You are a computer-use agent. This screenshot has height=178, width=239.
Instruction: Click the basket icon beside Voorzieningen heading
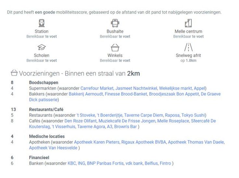pos(14,73)
